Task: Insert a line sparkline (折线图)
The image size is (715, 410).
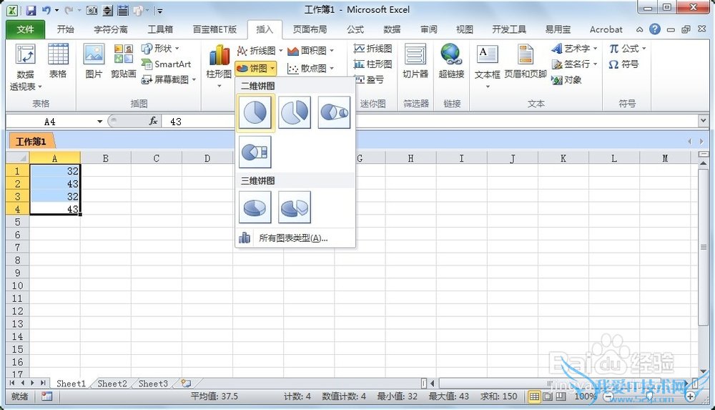Action: coord(373,49)
